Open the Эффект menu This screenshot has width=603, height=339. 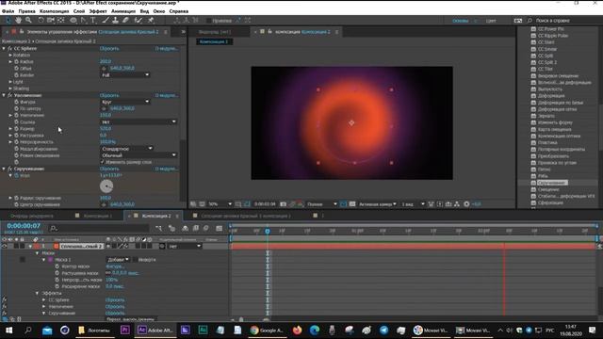pos(98,11)
